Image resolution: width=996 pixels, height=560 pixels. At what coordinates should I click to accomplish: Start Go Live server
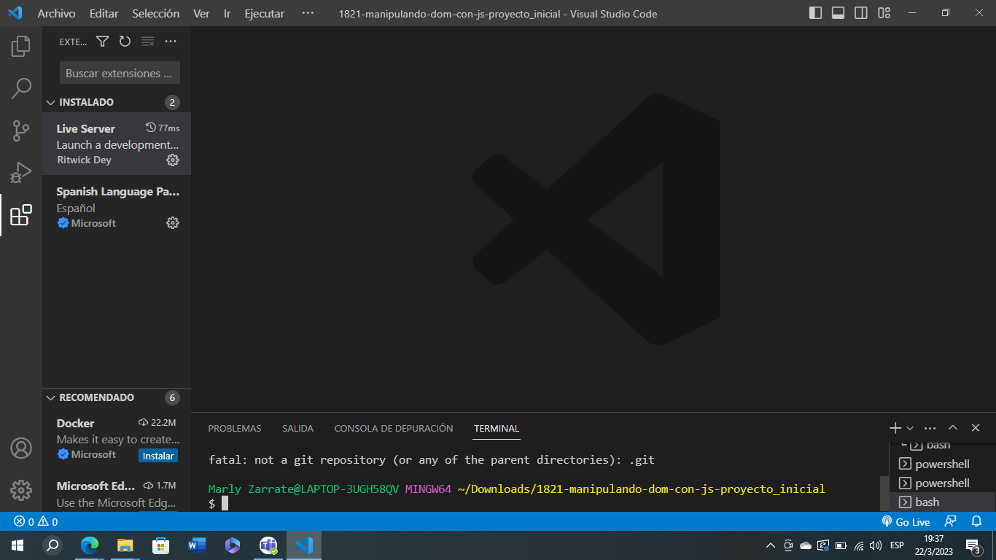(x=906, y=521)
